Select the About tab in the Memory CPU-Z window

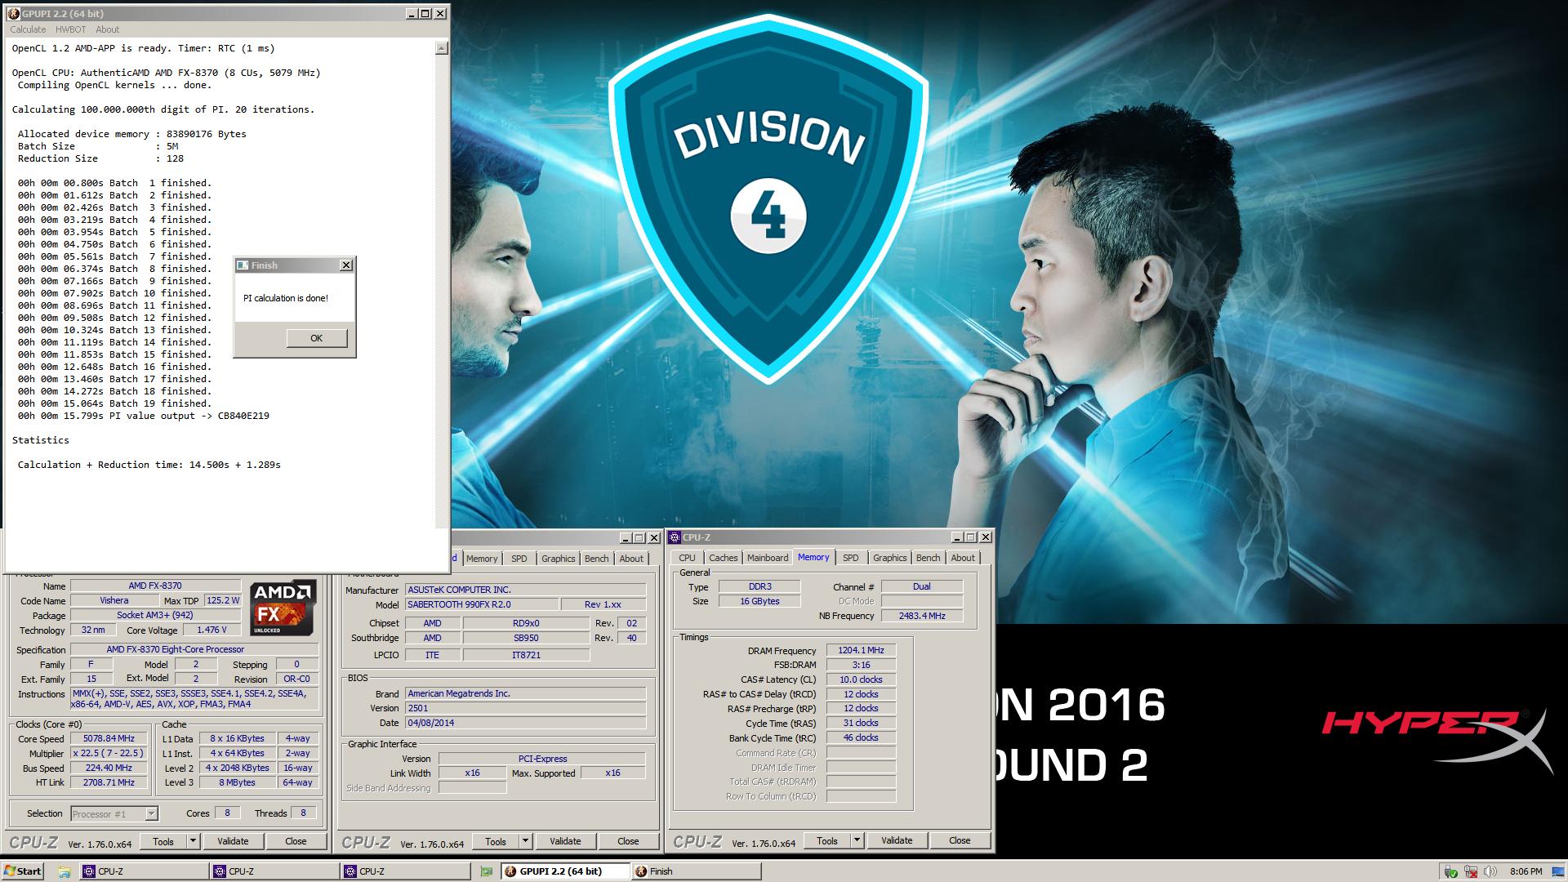(963, 558)
